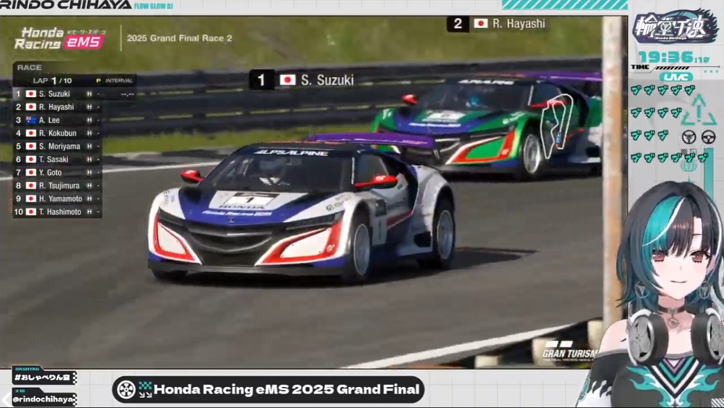Click the Japan flag beside S. Suzuki label

pos(287,80)
